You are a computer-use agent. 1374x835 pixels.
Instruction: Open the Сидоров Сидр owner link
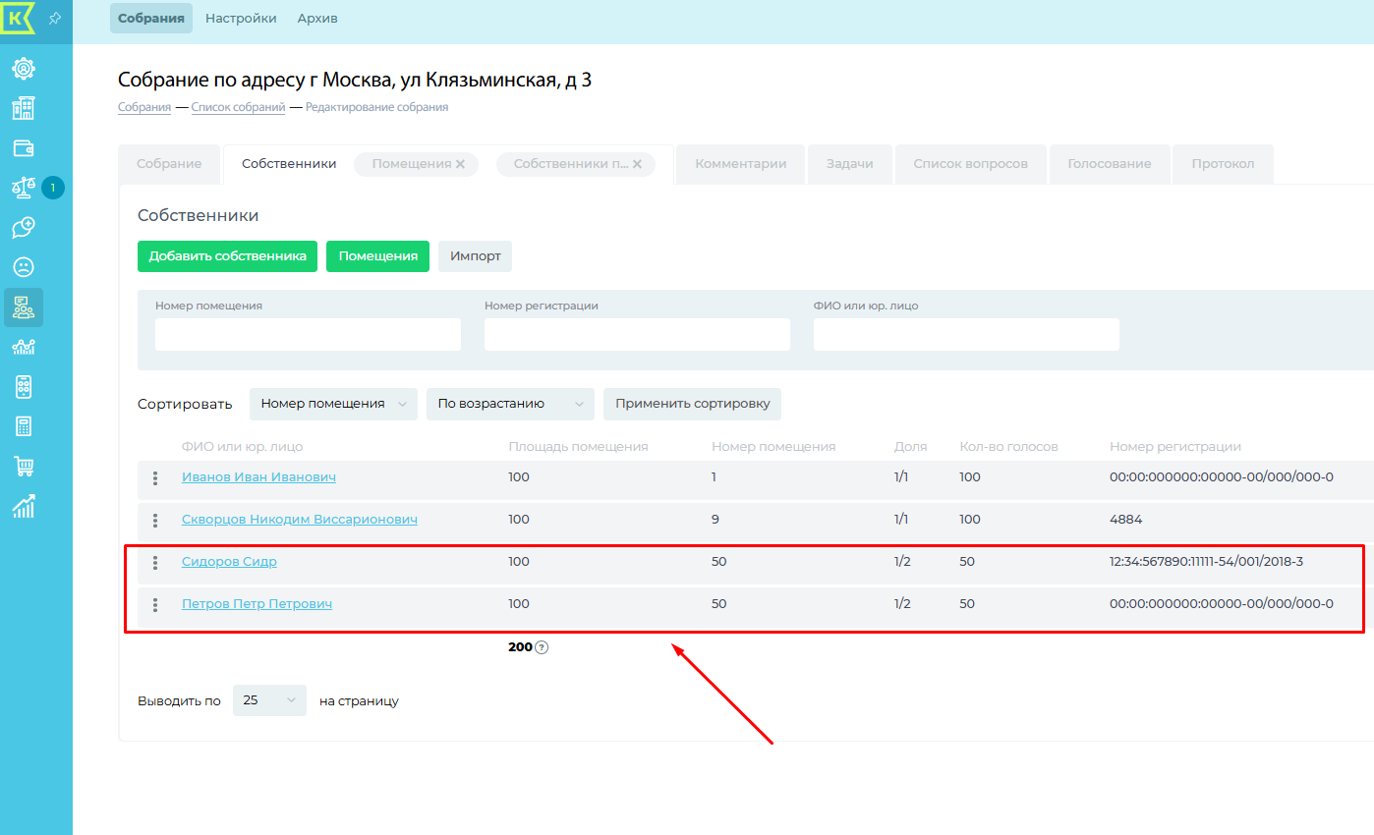(x=229, y=562)
